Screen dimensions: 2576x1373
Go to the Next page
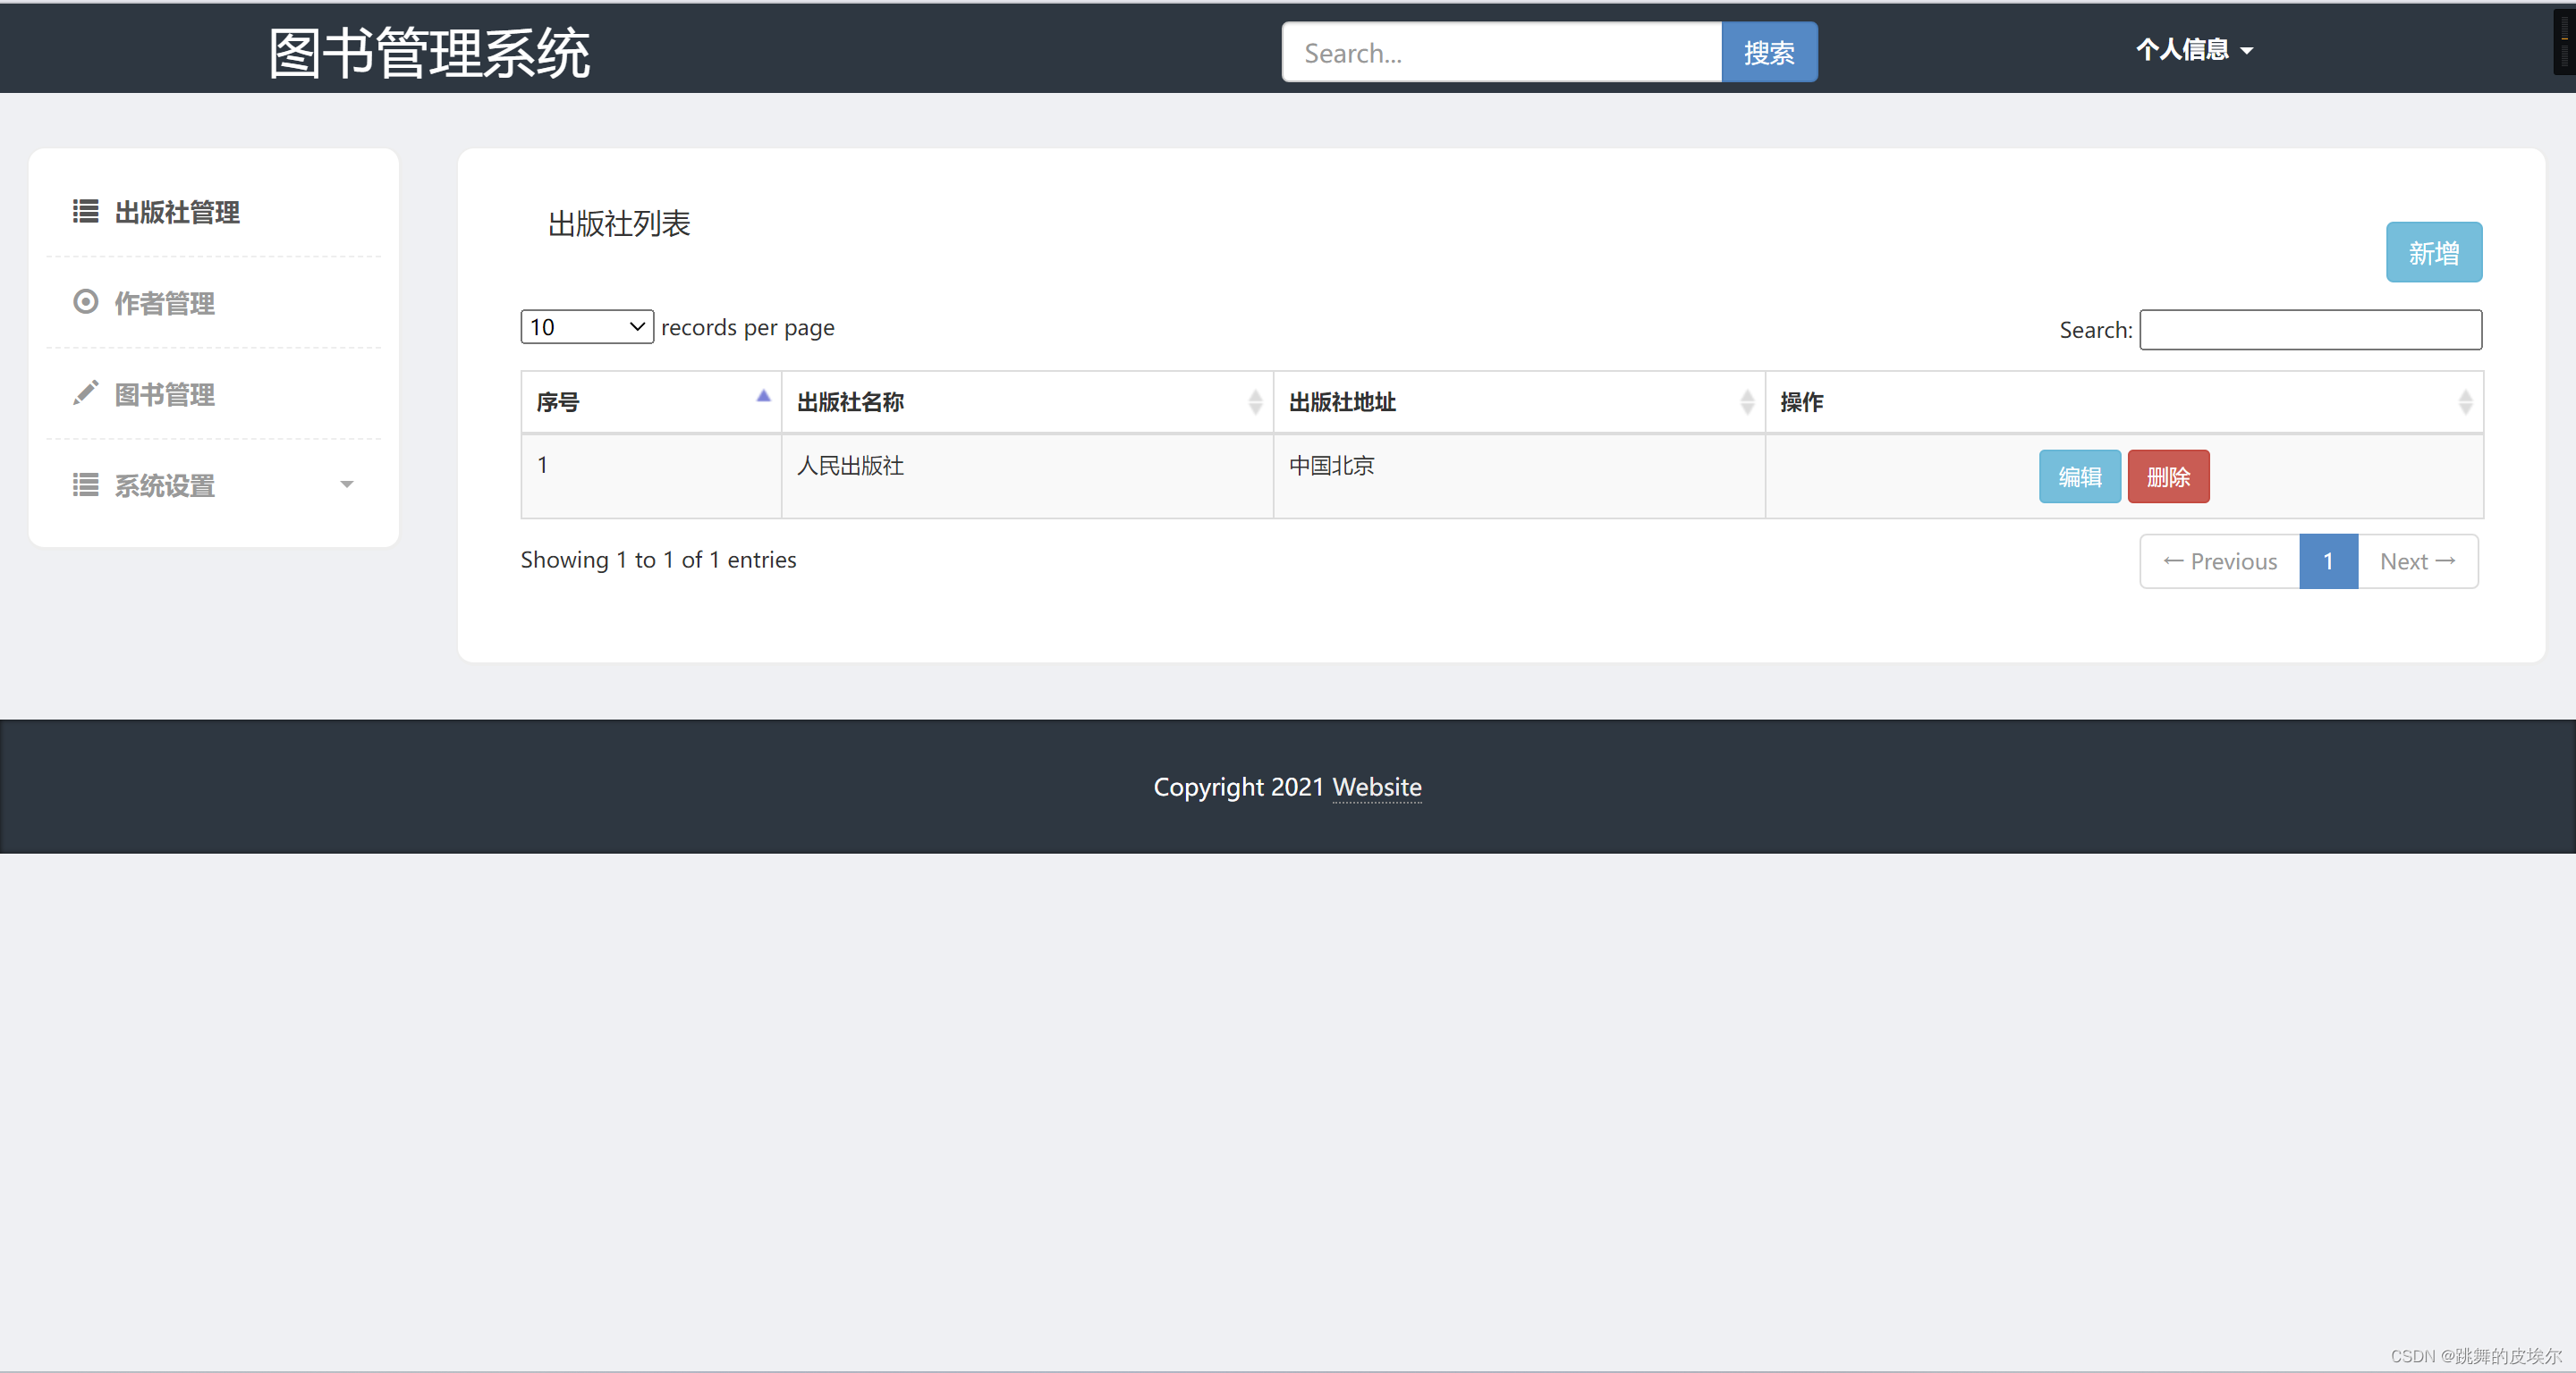(x=2416, y=561)
